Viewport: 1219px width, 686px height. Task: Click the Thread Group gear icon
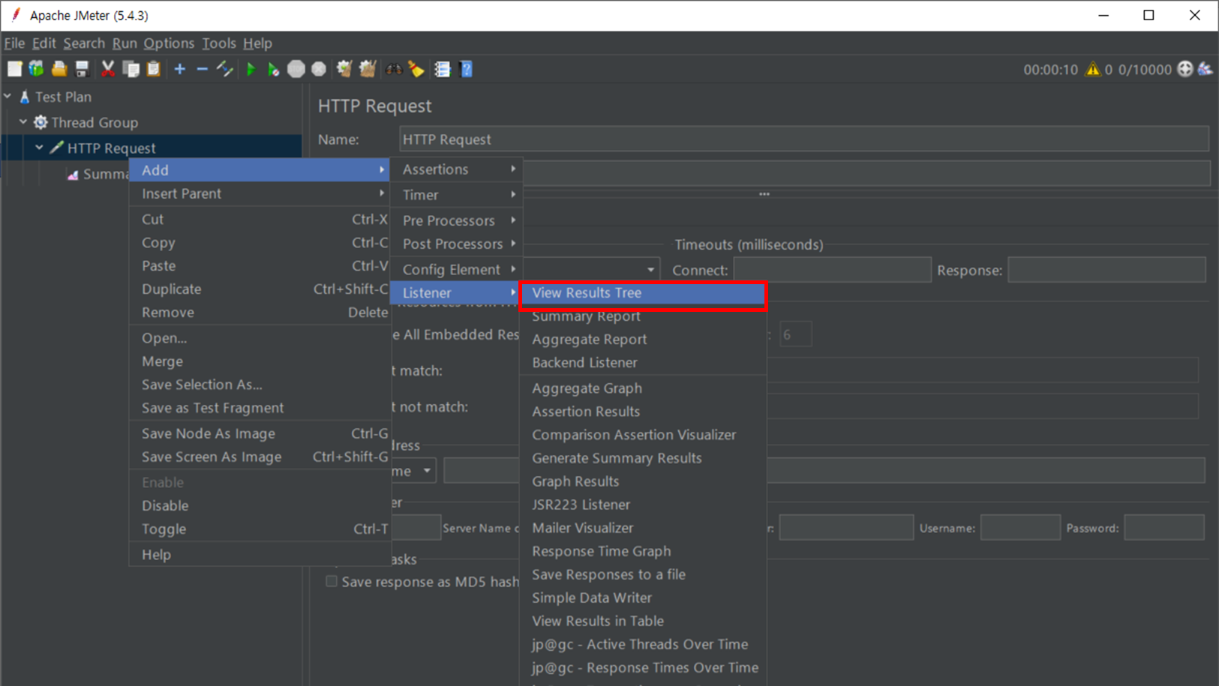[x=41, y=122]
